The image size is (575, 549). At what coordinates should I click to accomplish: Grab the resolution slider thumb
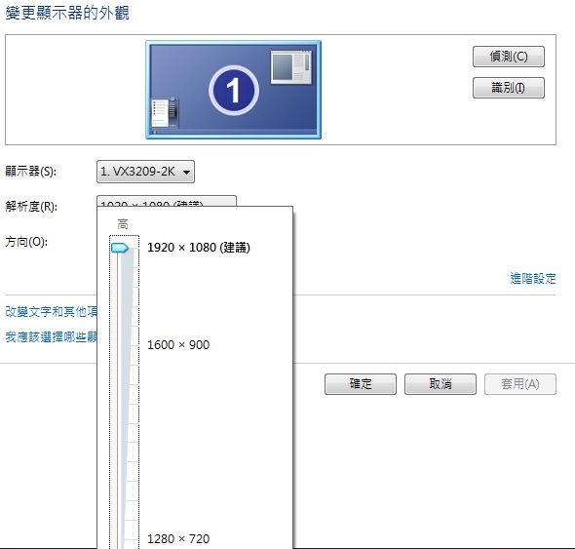click(x=120, y=248)
